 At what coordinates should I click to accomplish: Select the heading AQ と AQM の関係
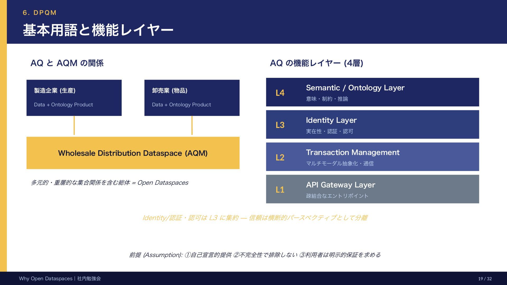click(x=67, y=63)
